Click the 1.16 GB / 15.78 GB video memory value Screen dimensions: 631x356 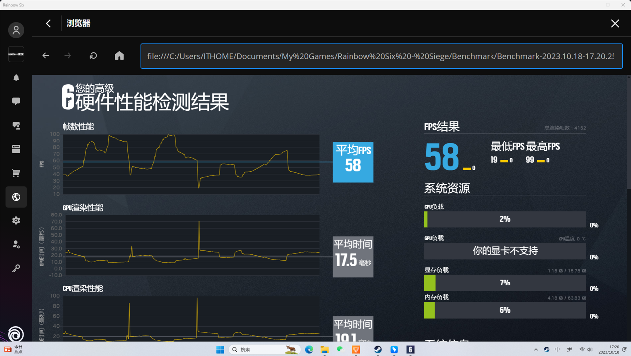(567, 271)
